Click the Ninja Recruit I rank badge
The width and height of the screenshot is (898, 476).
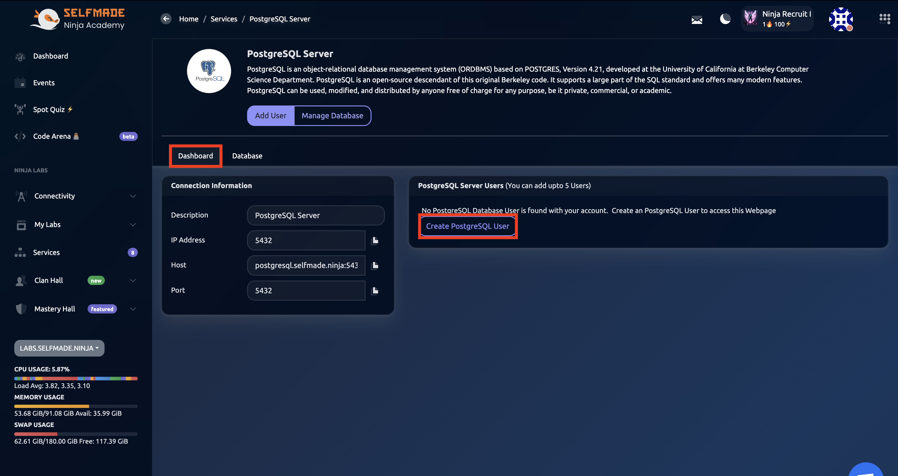coord(777,19)
